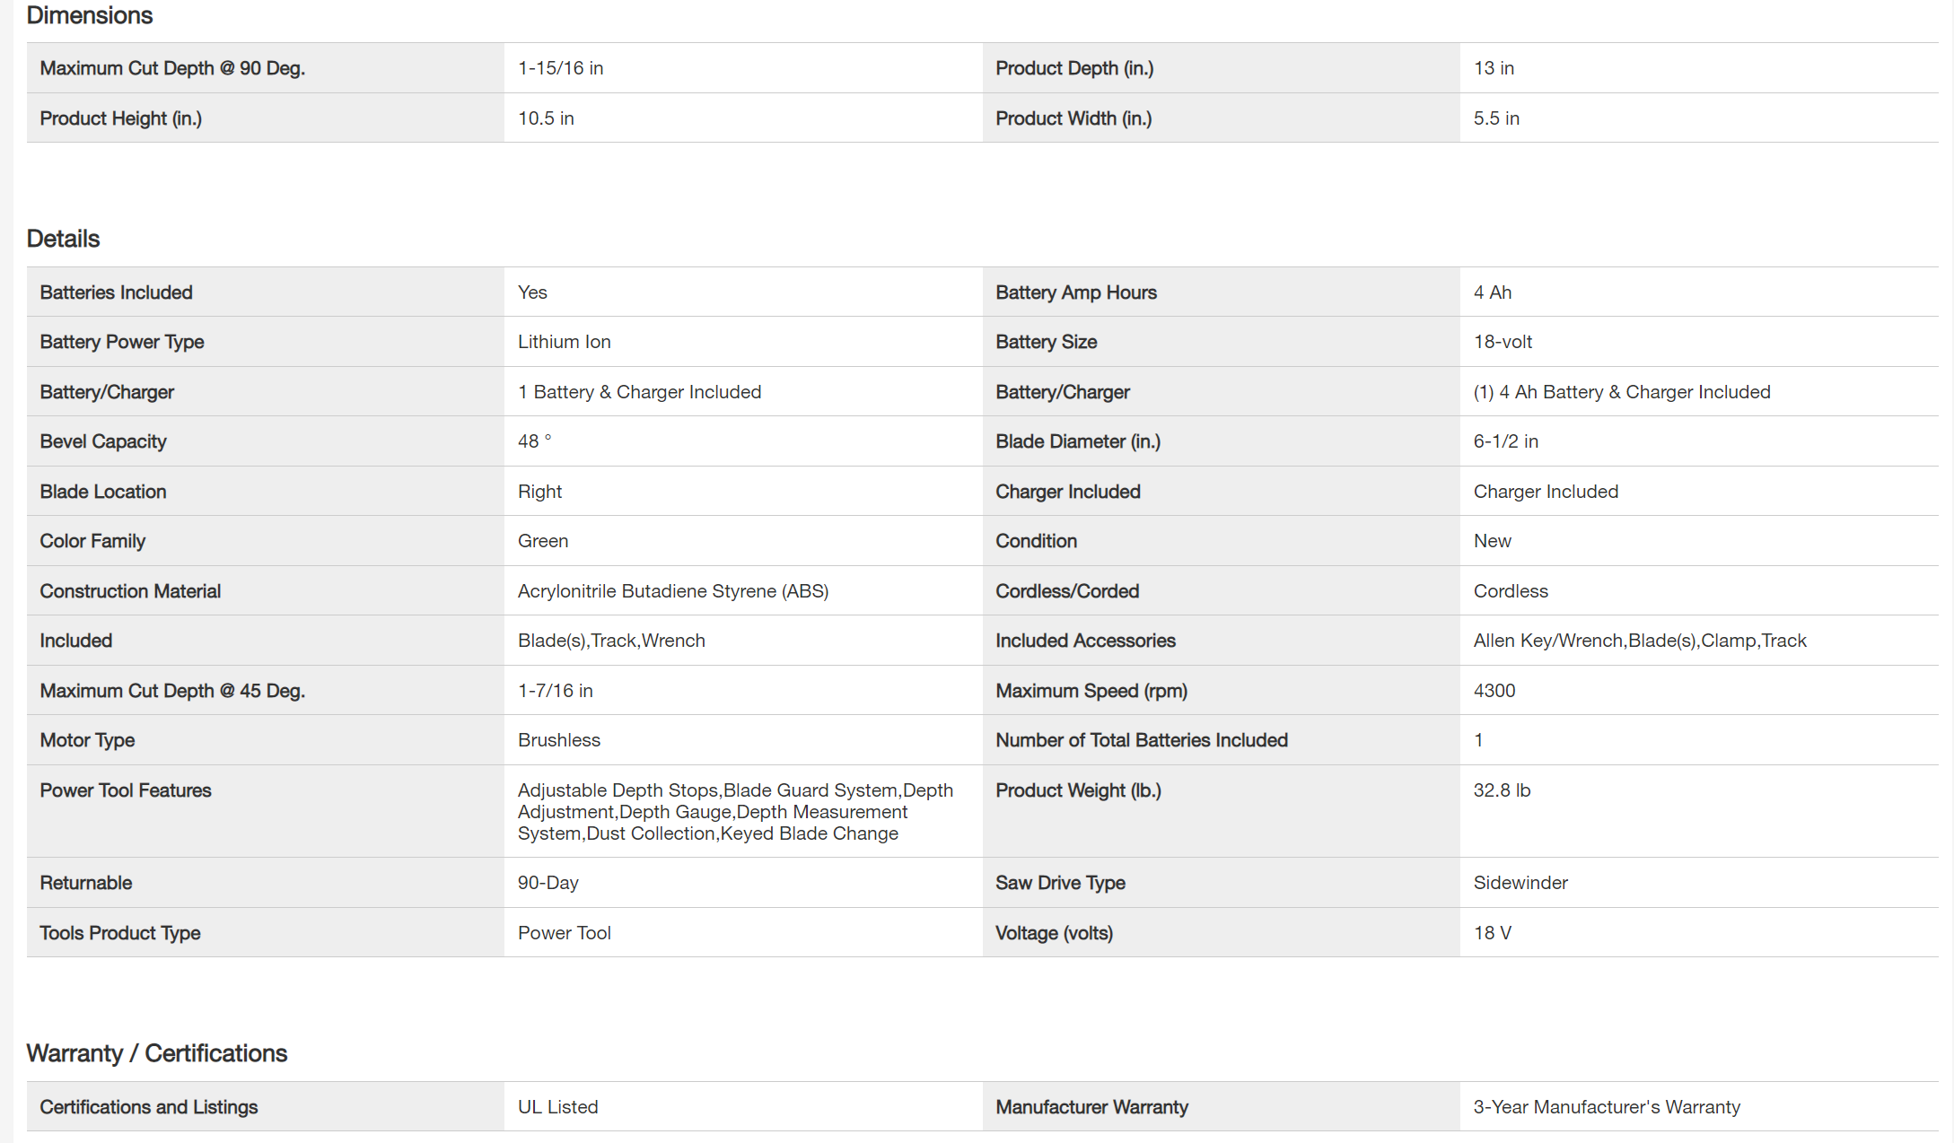Viewport: 1954px width, 1143px height.
Task: Click the Motor Type value Brushless
Action: 559,740
